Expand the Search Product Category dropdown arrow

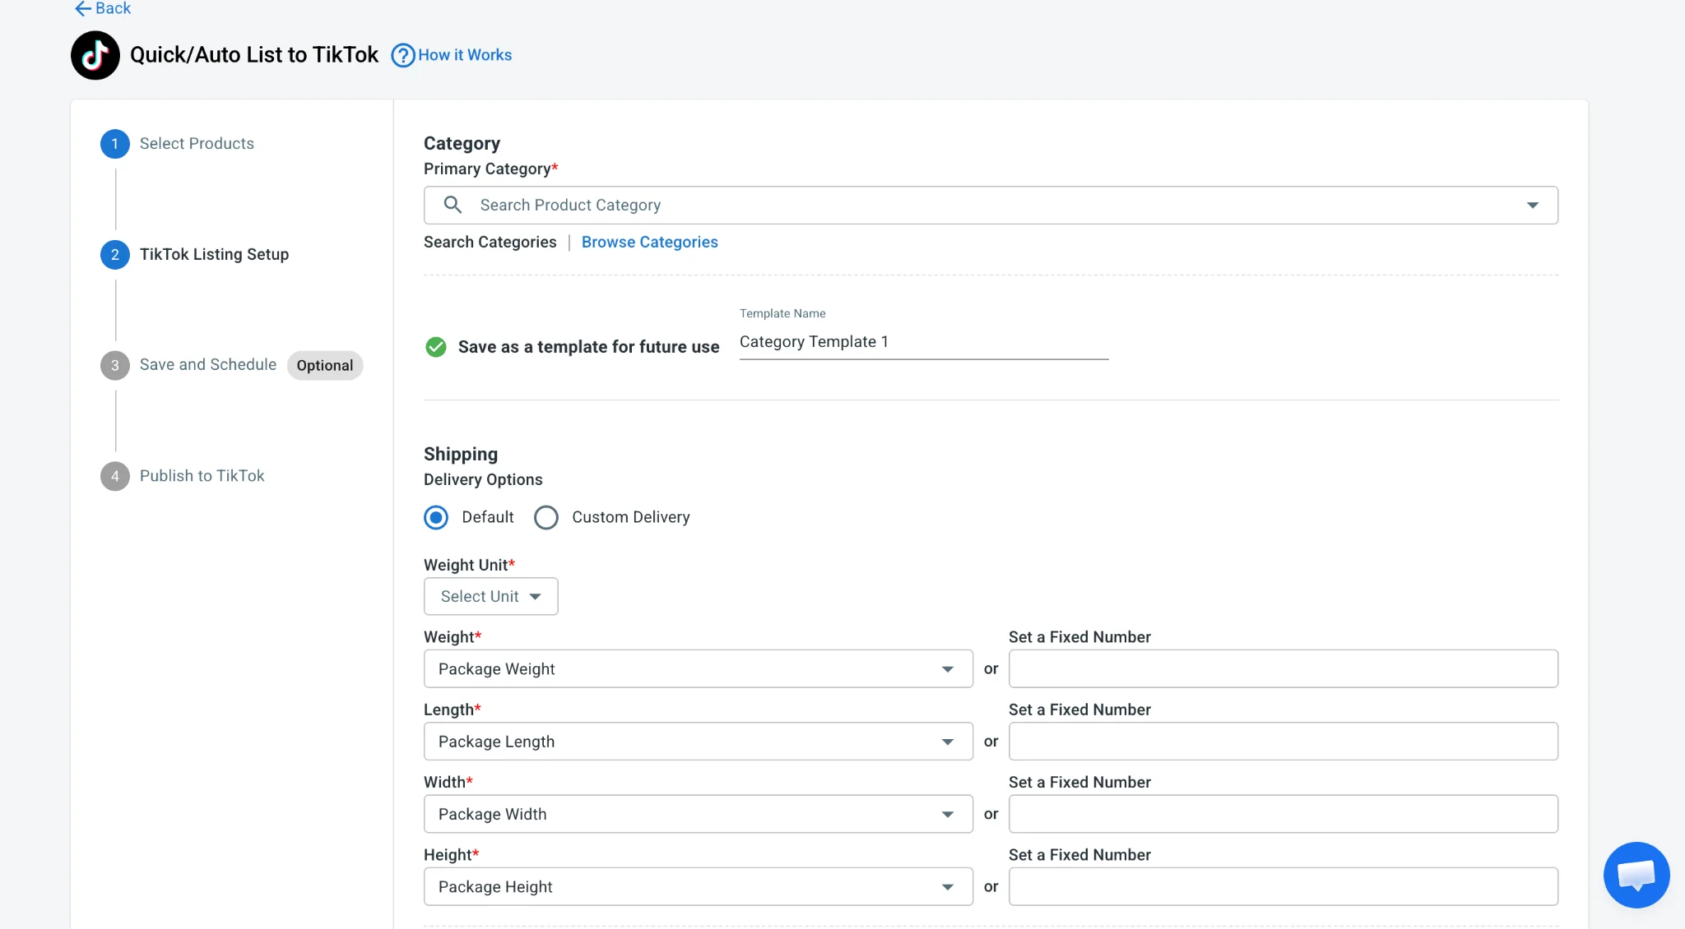1533,206
